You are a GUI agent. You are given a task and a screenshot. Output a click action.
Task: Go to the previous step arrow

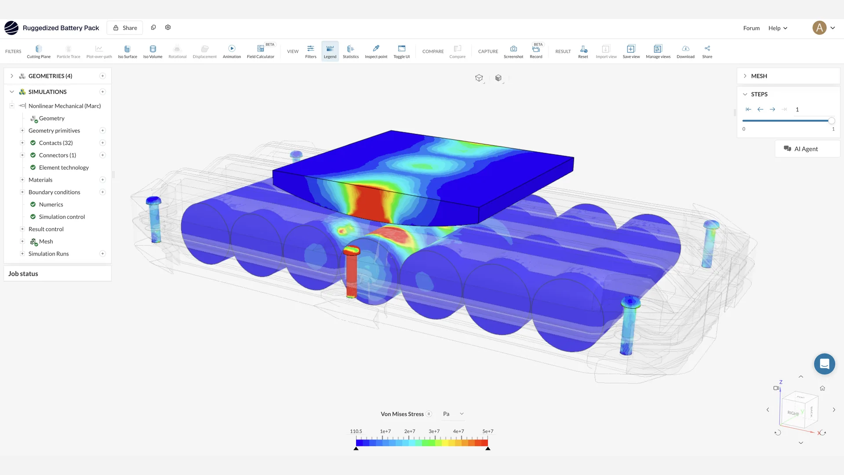pyautogui.click(x=760, y=110)
